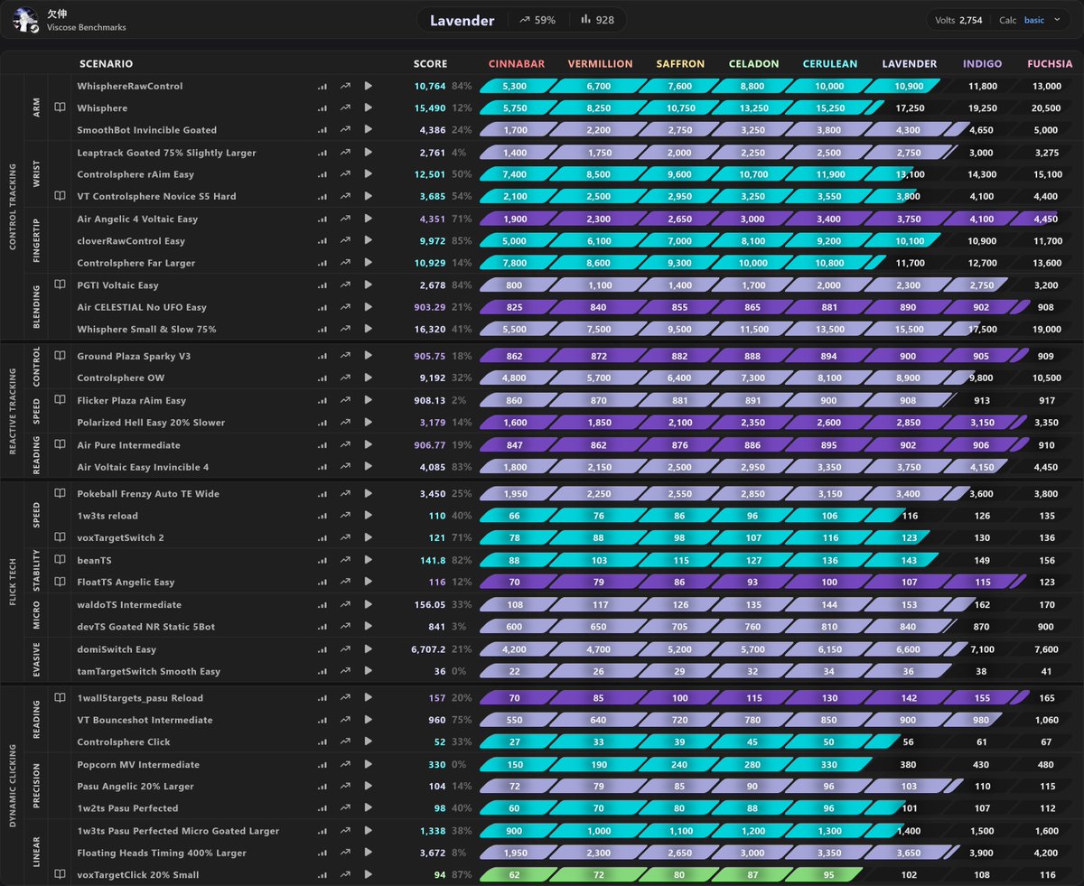View bar stats for Air Angelic 4 Voltaic Easy
Screen dimensions: 1084x886
coord(322,219)
